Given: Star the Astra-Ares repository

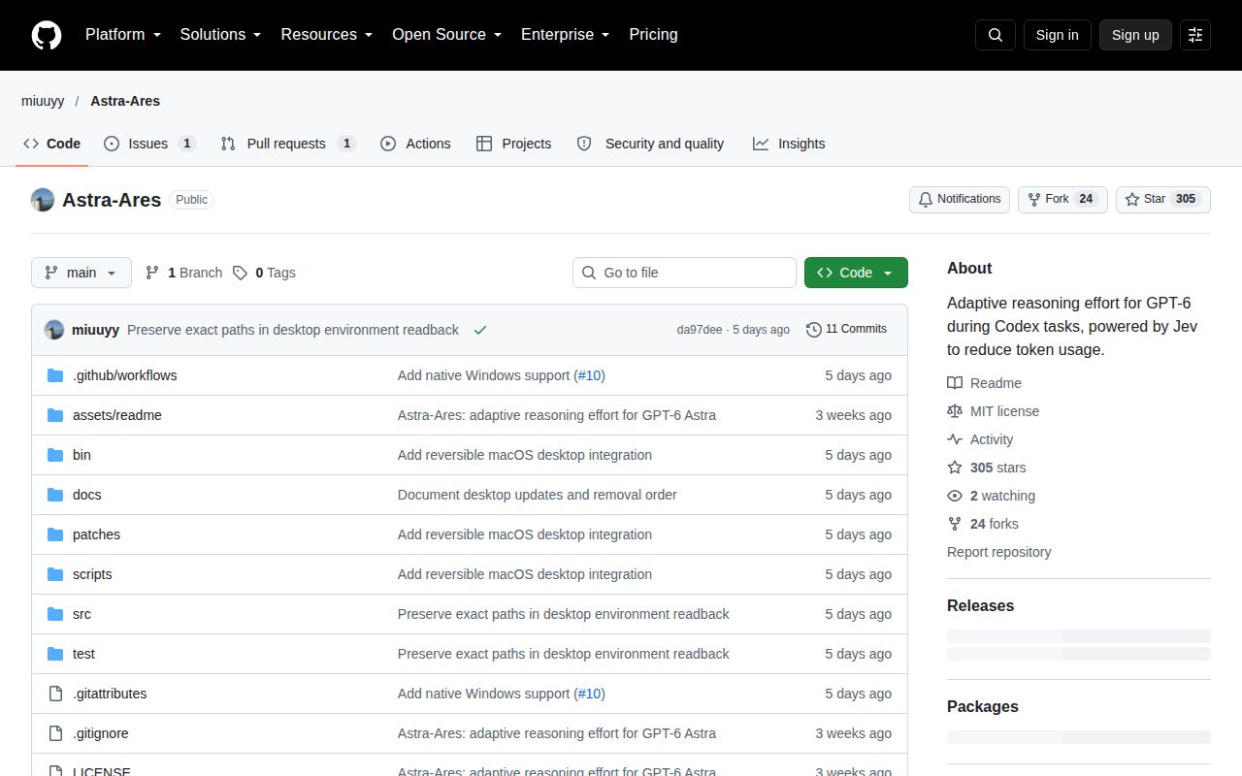Looking at the screenshot, I should coord(1163,200).
